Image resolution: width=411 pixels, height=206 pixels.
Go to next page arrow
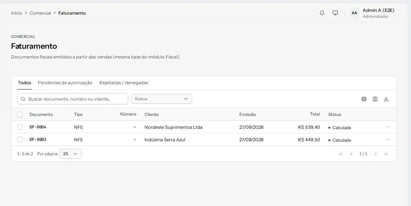[x=376, y=154]
